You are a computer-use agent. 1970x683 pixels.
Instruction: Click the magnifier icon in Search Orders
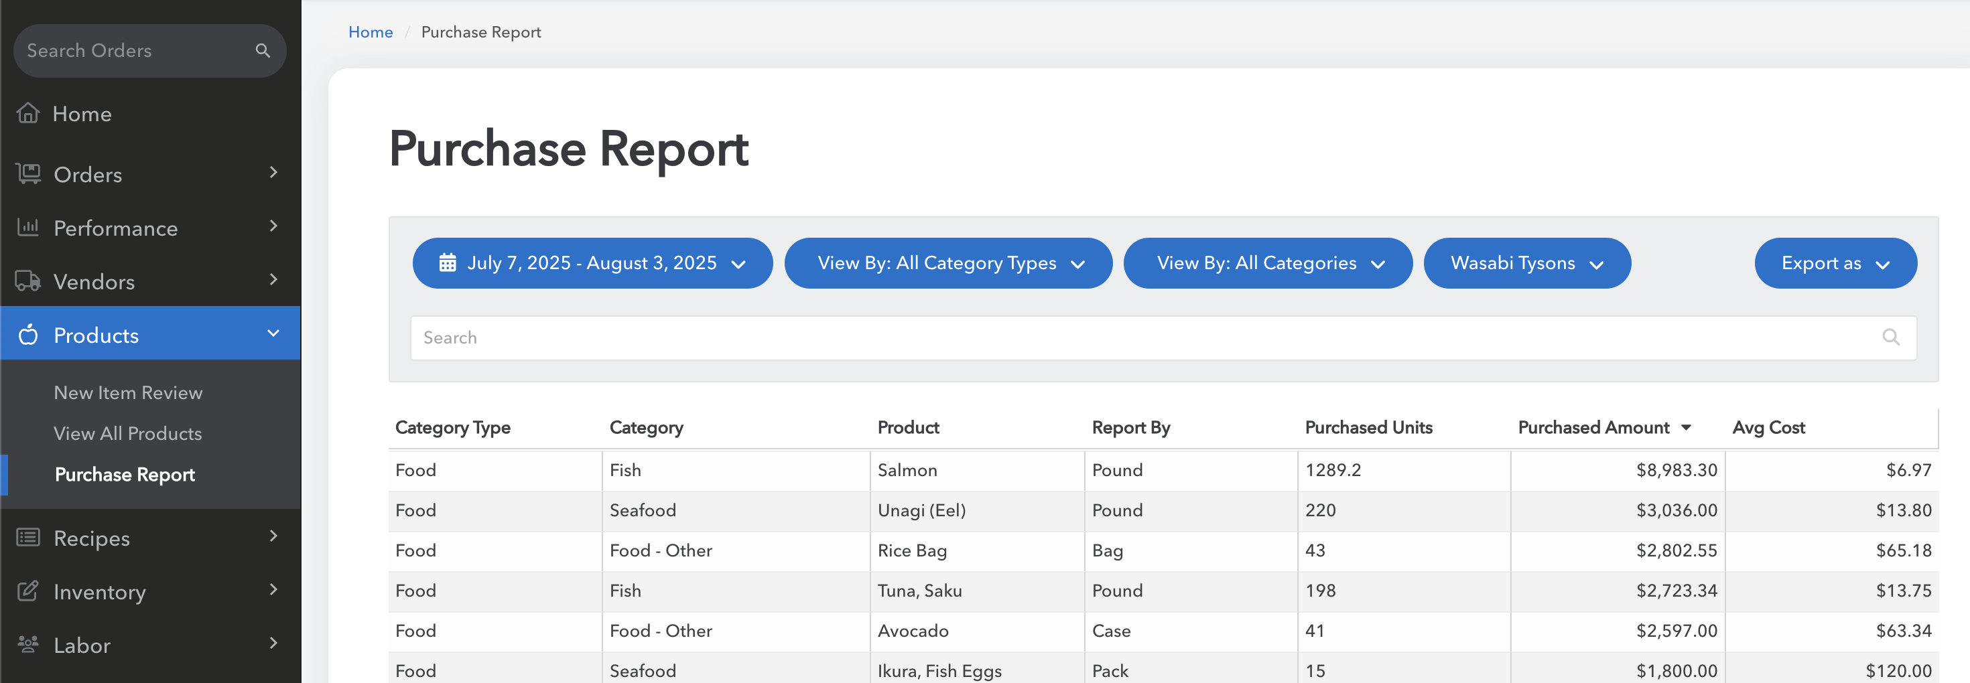click(262, 50)
